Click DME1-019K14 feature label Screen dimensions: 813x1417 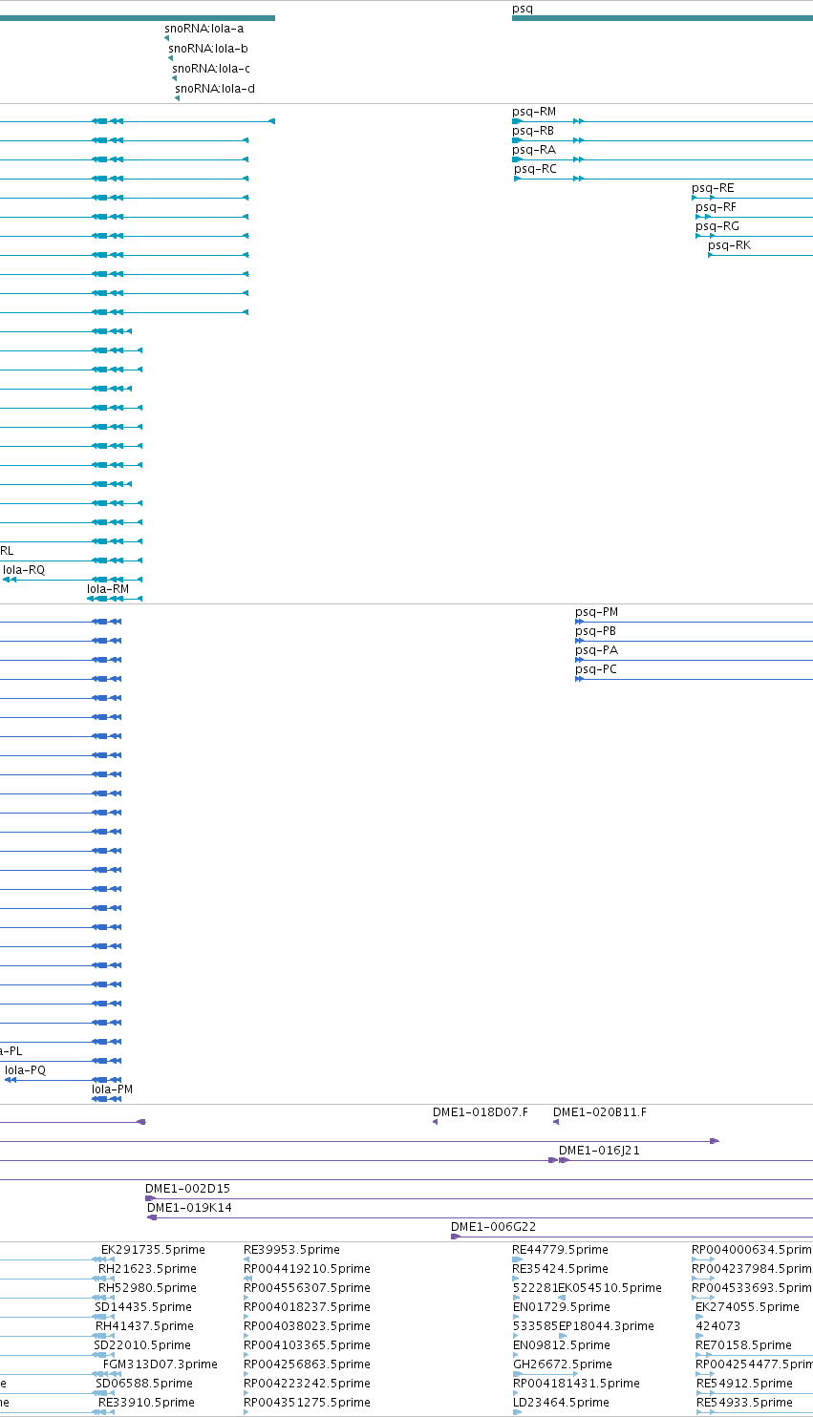189,1208
